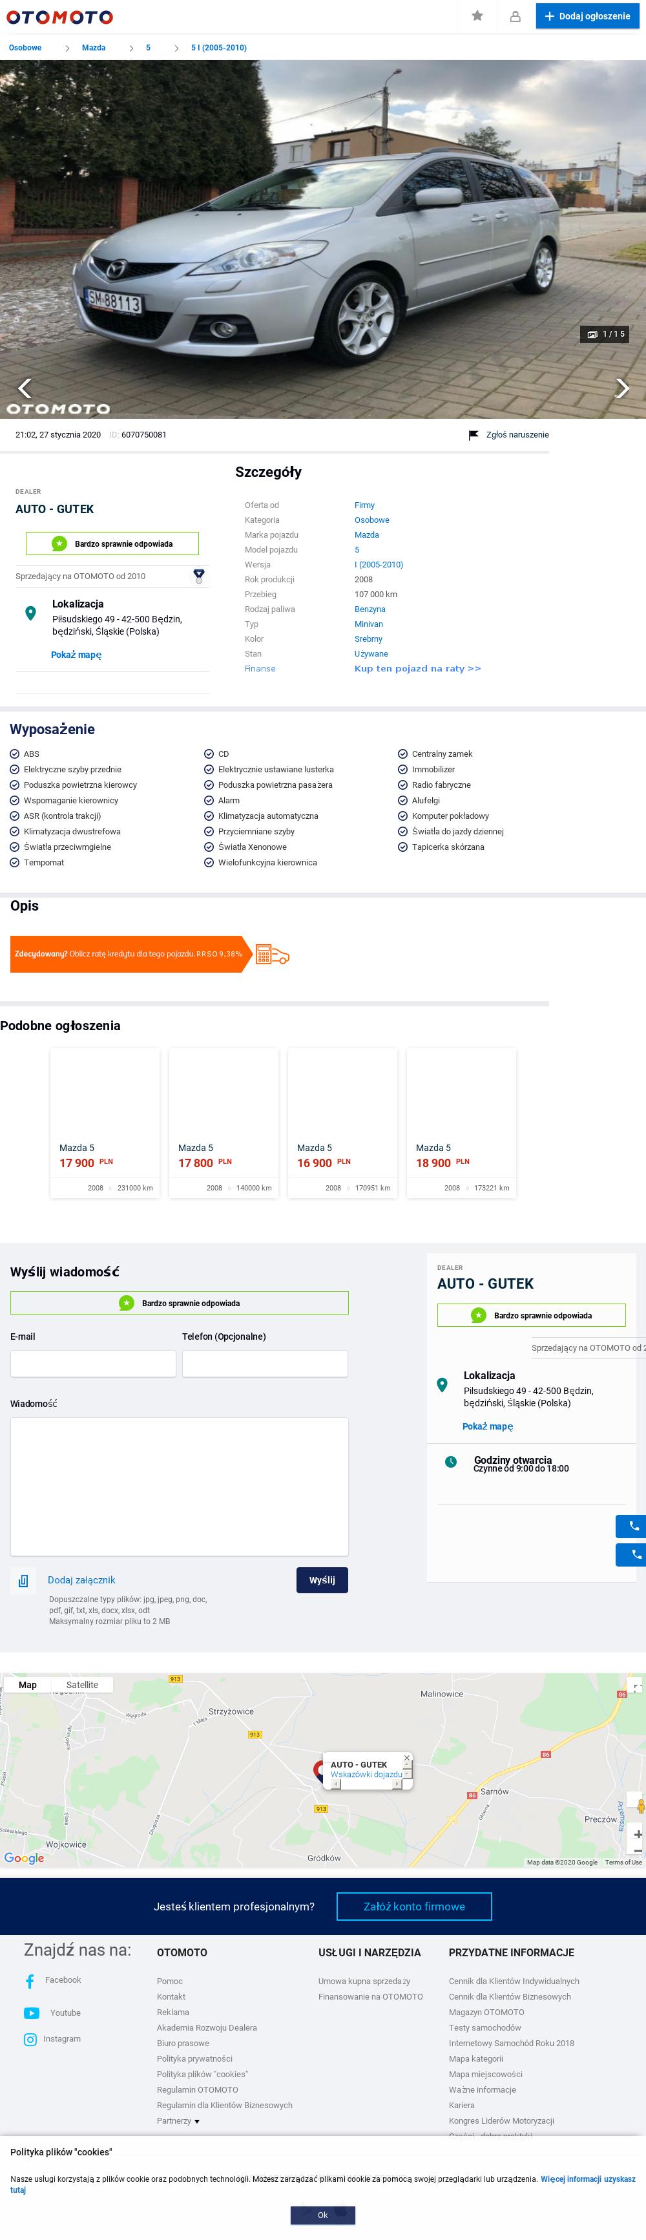646x2240 pixels.
Task: Accept cookies with Ok button
Action: 322,2215
